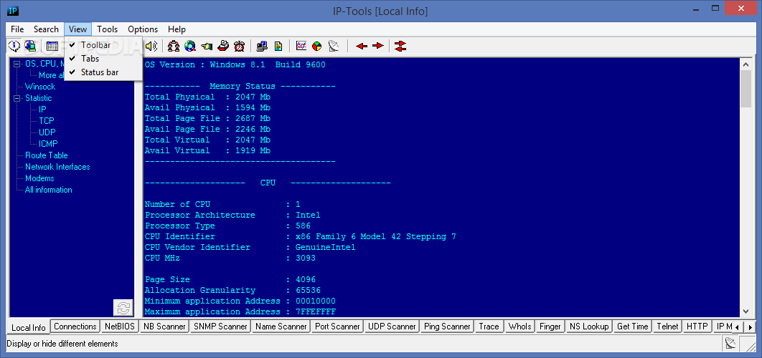Switch to the Port Scanner tab

point(337,326)
